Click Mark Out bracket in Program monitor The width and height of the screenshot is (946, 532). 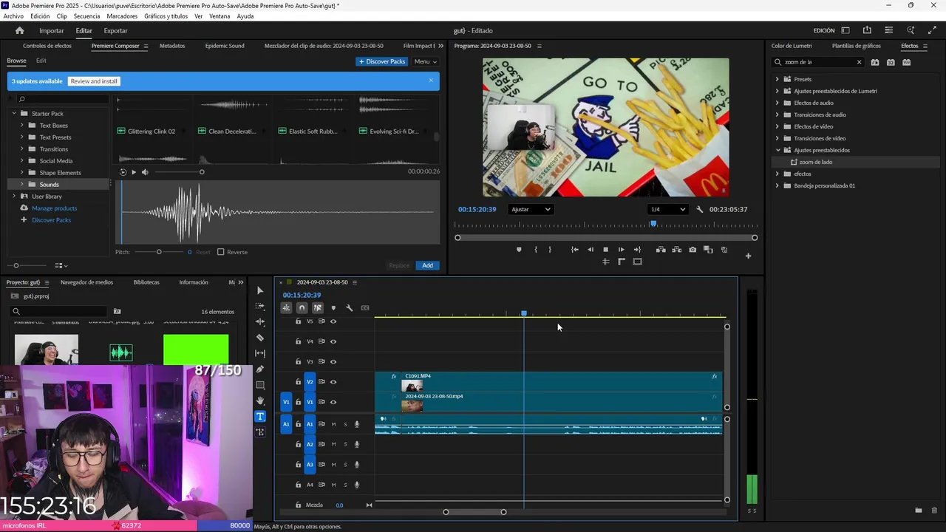click(x=550, y=250)
